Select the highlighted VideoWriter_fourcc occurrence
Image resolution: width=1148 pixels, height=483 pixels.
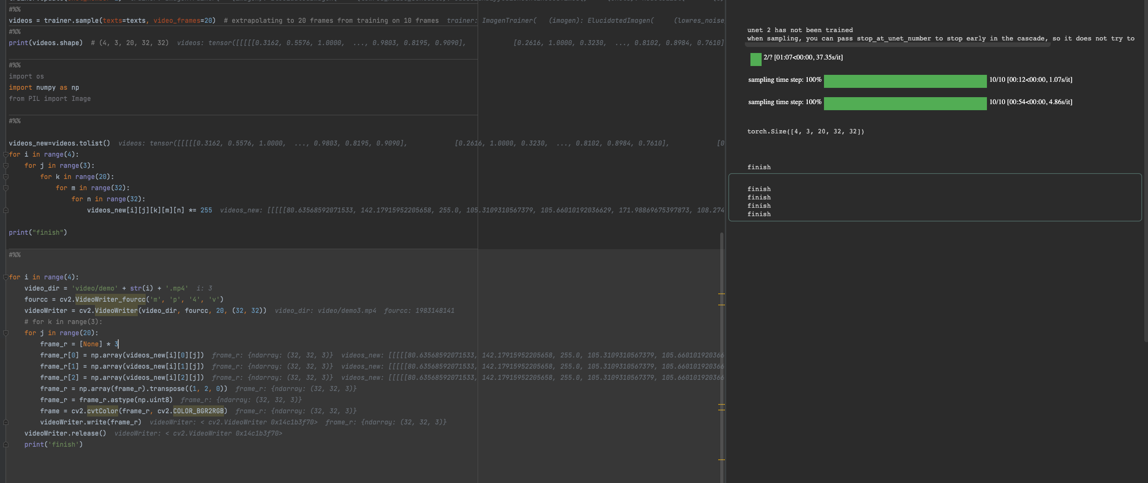(x=110, y=299)
